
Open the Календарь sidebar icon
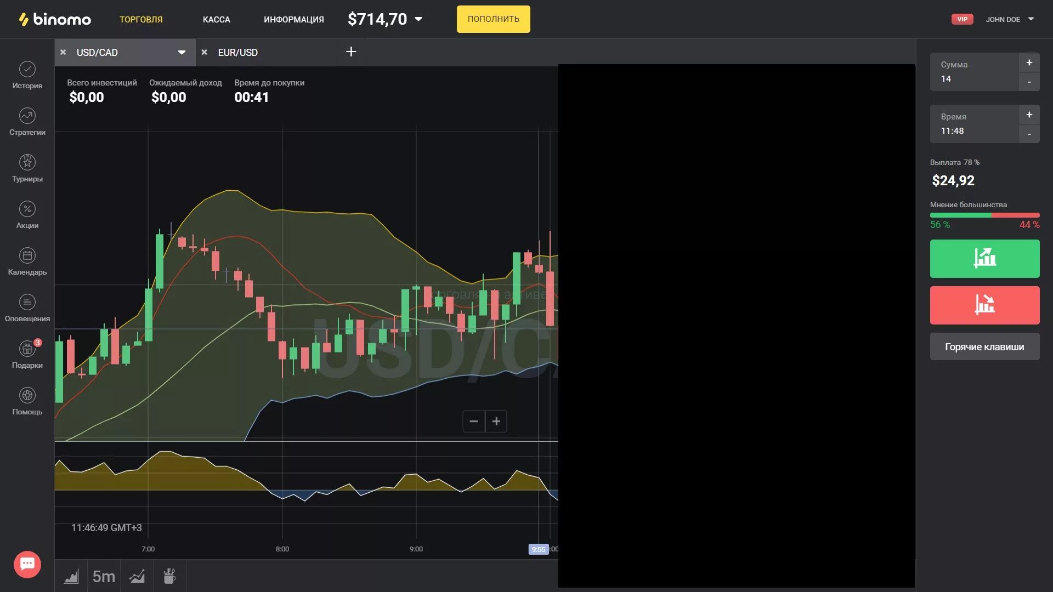[x=27, y=256]
